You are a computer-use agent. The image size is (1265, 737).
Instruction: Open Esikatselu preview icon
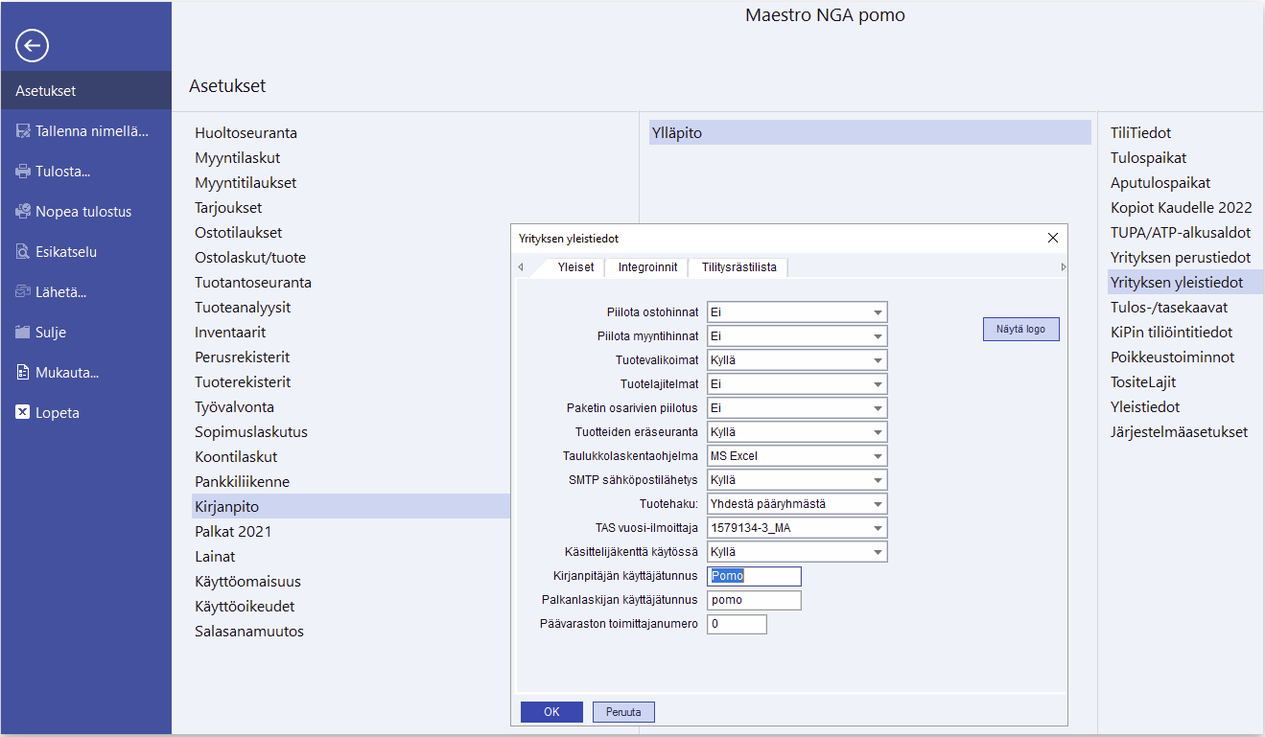pyautogui.click(x=23, y=252)
